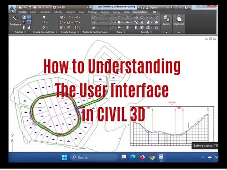Click the Surfaces tool in Create Ground Data

[x=44, y=27]
